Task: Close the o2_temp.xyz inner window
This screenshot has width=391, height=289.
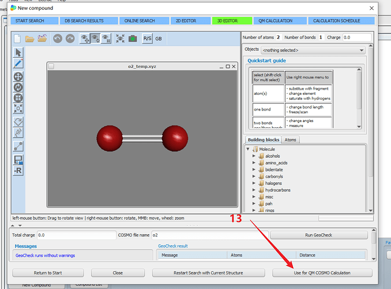Action: click(234, 66)
